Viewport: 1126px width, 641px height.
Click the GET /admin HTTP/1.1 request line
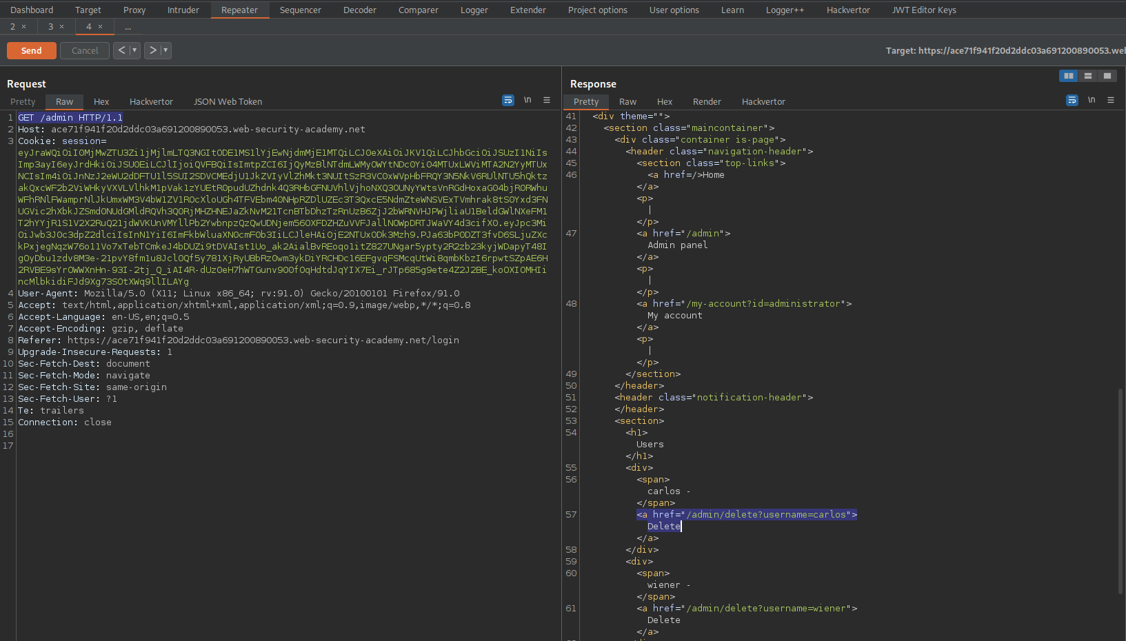(70, 117)
